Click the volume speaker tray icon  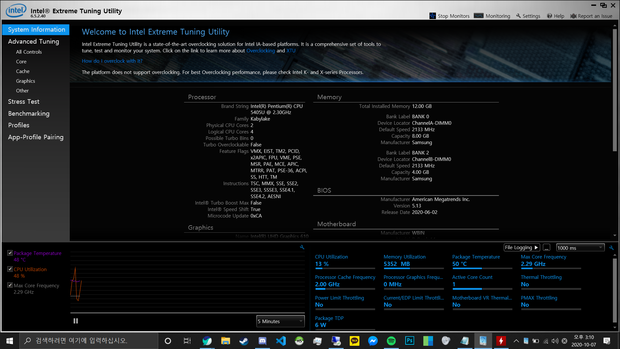point(555,341)
